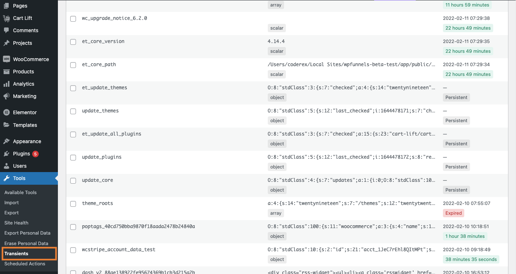Click the wcstripe_account_data_test transient name
The height and width of the screenshot is (274, 516).
[119, 249]
